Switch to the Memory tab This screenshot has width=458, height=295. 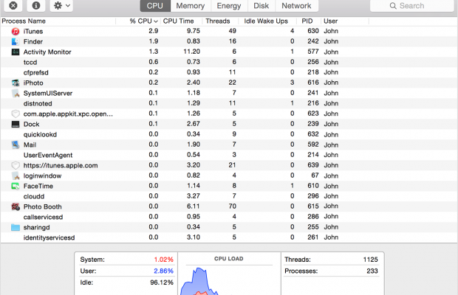point(190,6)
